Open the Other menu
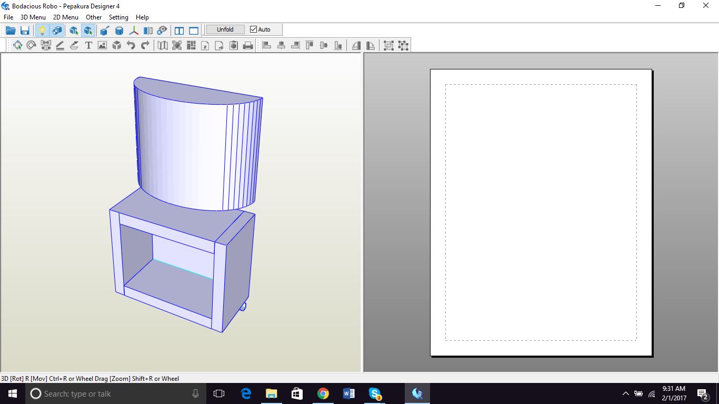The height and width of the screenshot is (404, 719). (94, 17)
